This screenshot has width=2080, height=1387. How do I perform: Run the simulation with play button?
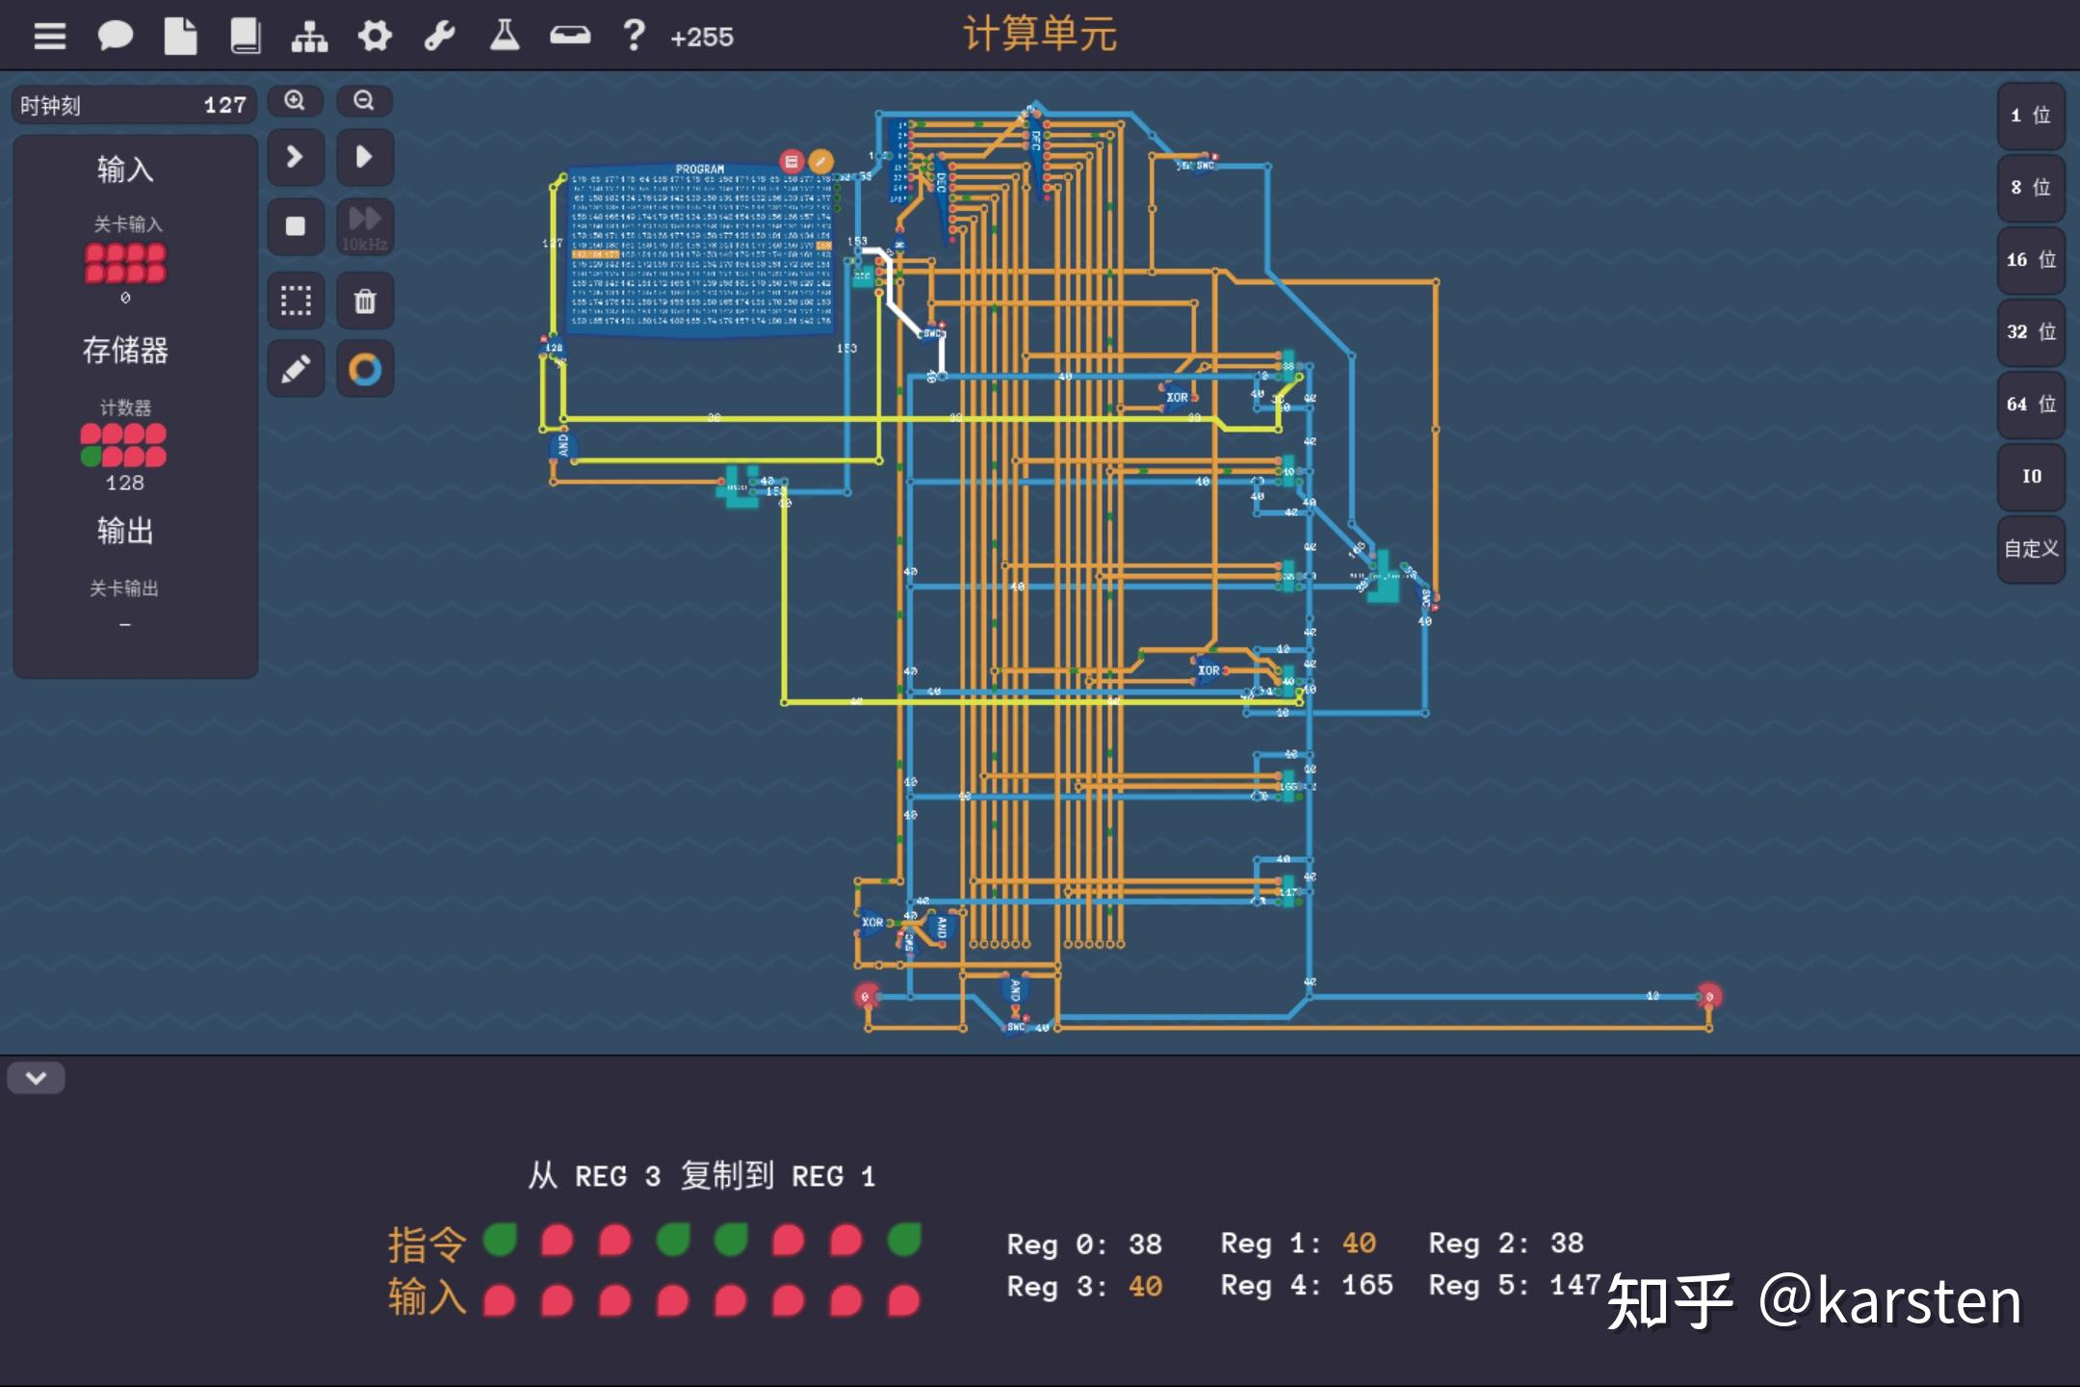(x=364, y=157)
